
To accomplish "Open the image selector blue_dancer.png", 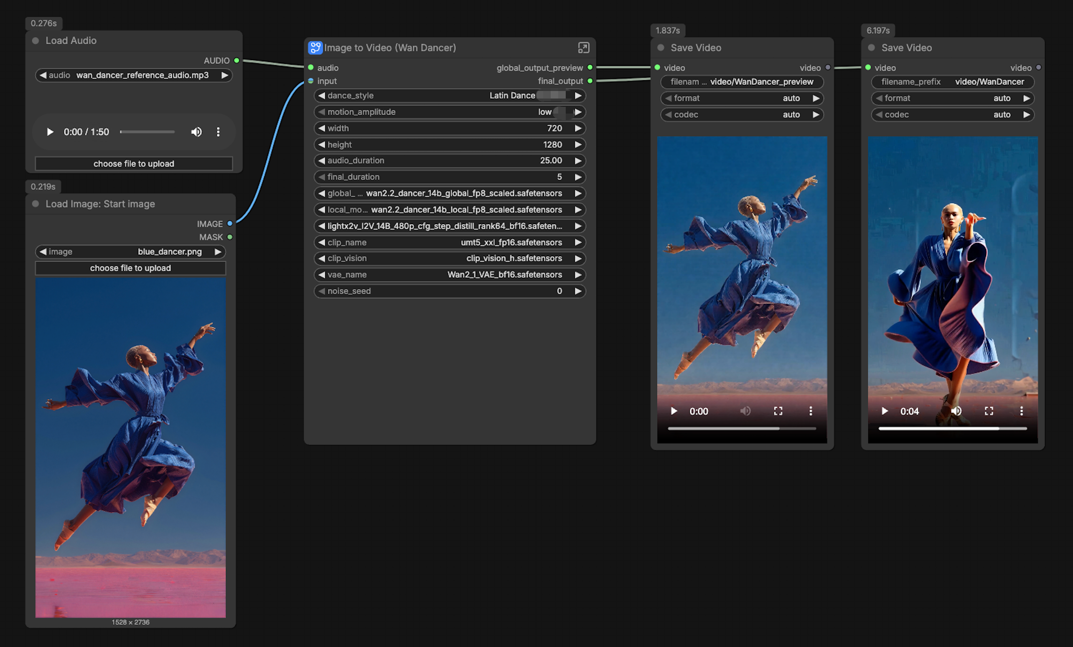I will (x=131, y=251).
